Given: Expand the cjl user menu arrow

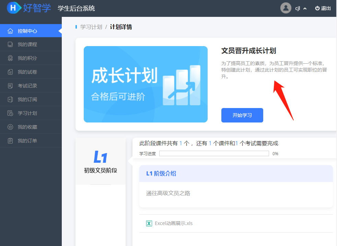Looking at the screenshot, I should coord(305,9).
